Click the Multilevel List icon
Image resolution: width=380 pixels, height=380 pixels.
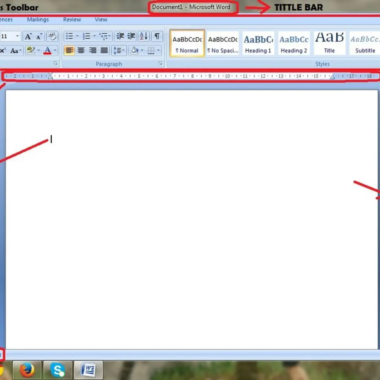(x=105, y=36)
